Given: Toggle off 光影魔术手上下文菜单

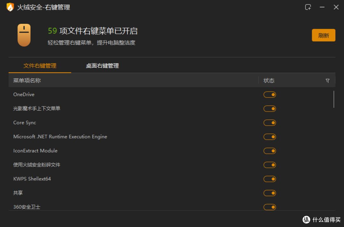Looking at the screenshot, I should coord(269,109).
